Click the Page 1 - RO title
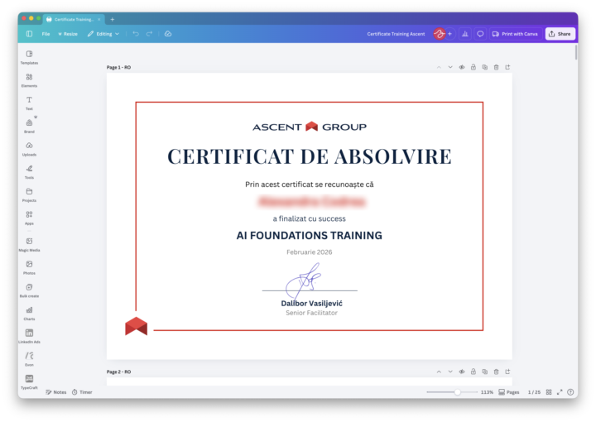This screenshot has height=422, width=596. pyautogui.click(x=118, y=67)
